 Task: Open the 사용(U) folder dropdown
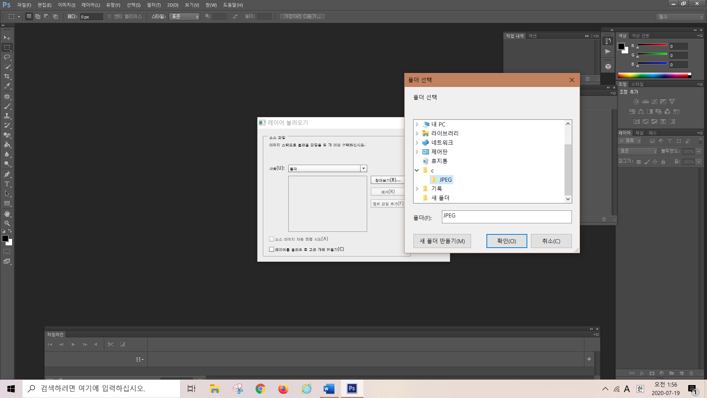(363, 168)
